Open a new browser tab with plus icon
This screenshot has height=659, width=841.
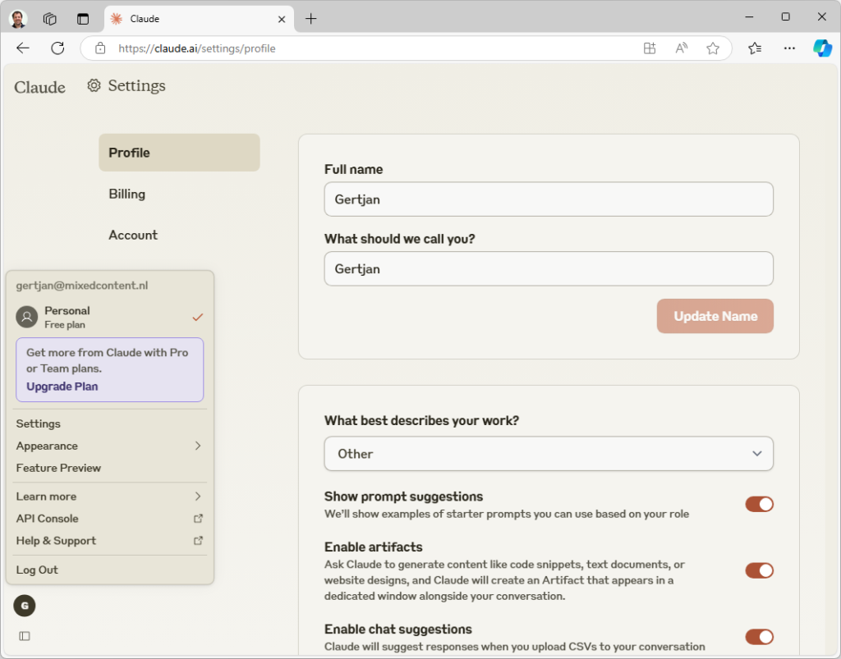click(310, 19)
